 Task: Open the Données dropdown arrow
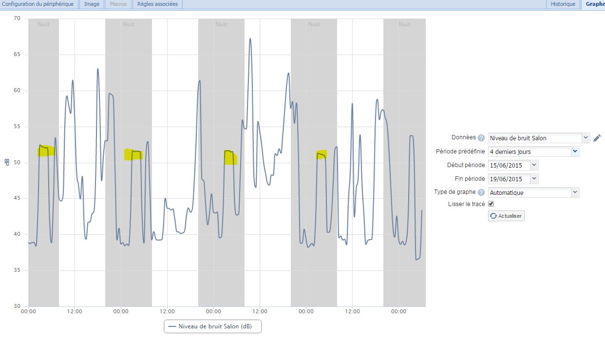point(586,138)
